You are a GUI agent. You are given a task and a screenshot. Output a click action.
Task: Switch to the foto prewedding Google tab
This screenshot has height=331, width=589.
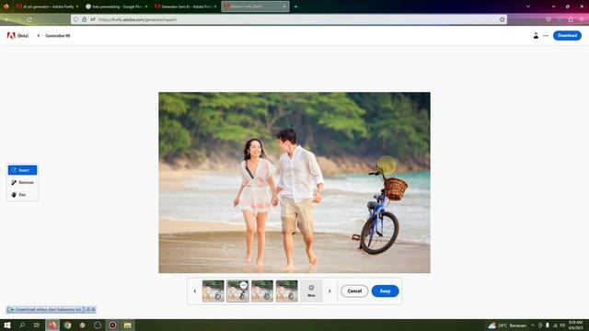pyautogui.click(x=116, y=6)
